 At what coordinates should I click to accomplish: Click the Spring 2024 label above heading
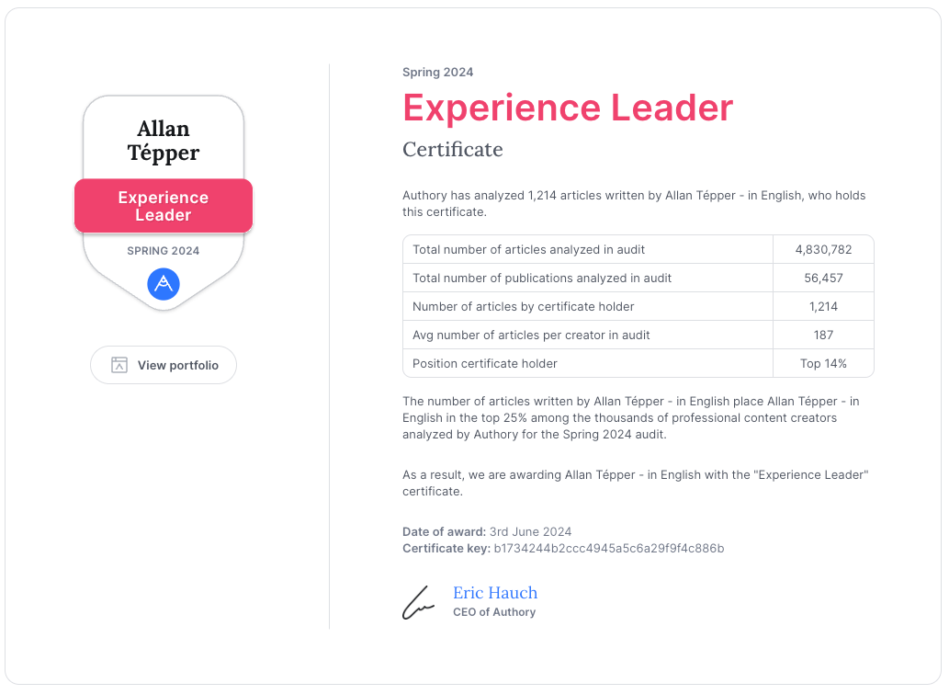[437, 72]
